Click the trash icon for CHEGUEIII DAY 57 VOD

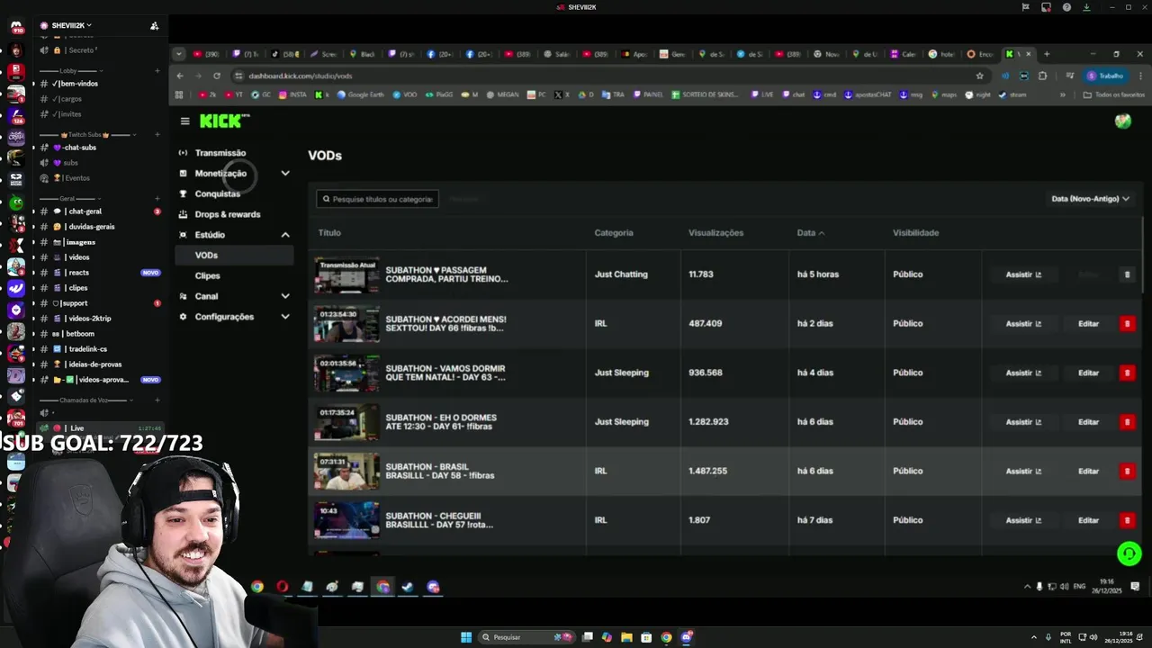[x=1127, y=520]
